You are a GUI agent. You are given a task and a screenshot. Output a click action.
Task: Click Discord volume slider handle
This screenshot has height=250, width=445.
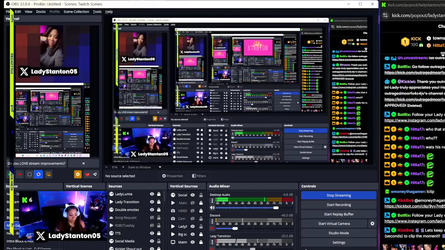[x=235, y=228]
